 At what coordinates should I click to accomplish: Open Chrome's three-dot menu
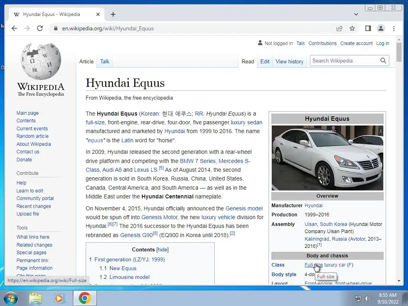tap(394, 28)
